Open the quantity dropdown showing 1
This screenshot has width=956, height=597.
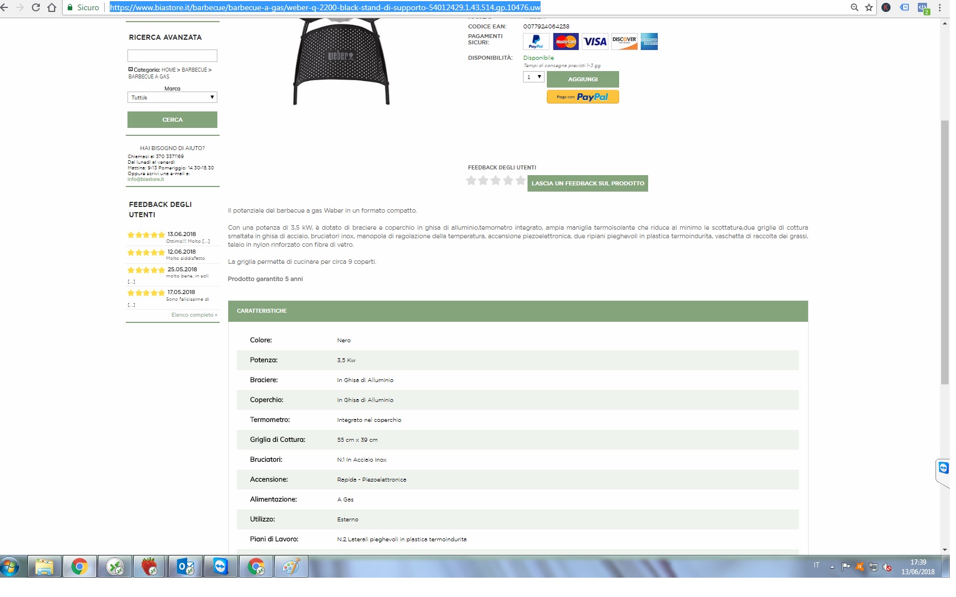point(534,77)
